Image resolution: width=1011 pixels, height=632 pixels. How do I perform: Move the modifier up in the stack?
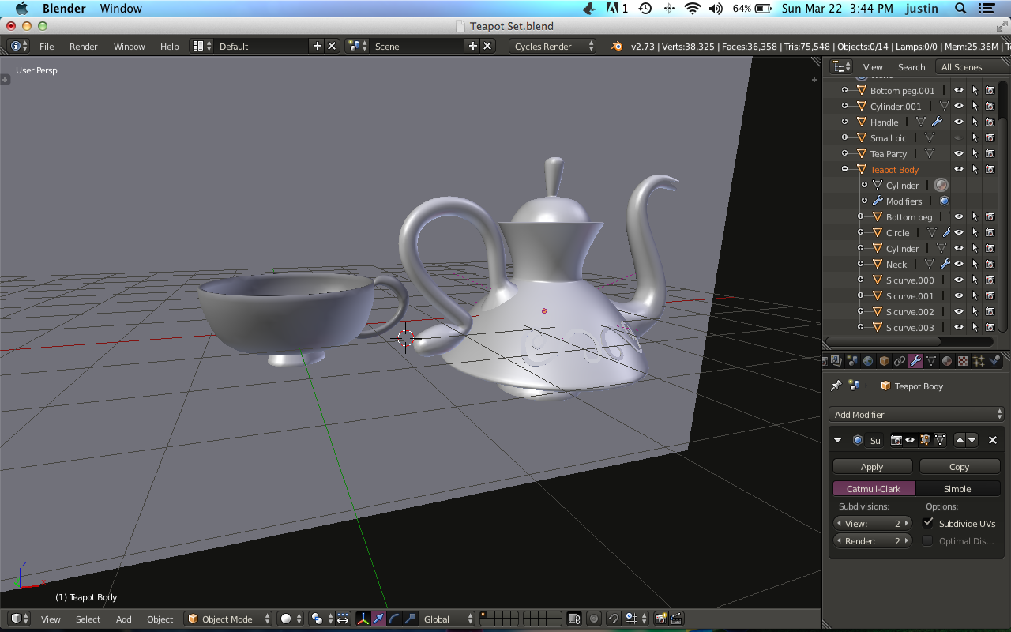[960, 440]
